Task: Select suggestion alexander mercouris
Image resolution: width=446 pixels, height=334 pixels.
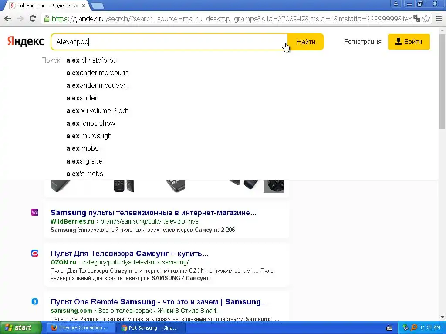Action: click(x=97, y=73)
